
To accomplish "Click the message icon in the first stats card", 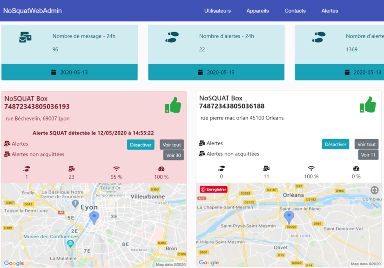I will coord(25,38).
